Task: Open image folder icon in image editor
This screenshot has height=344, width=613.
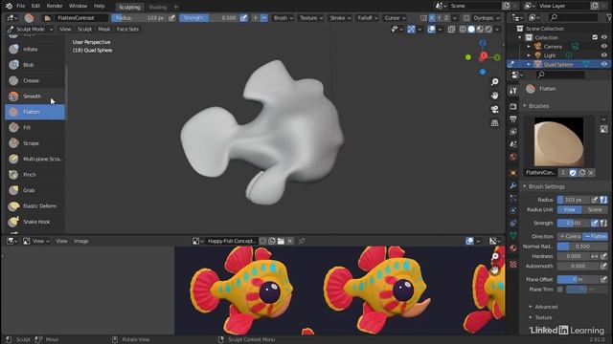Action: coord(281,241)
